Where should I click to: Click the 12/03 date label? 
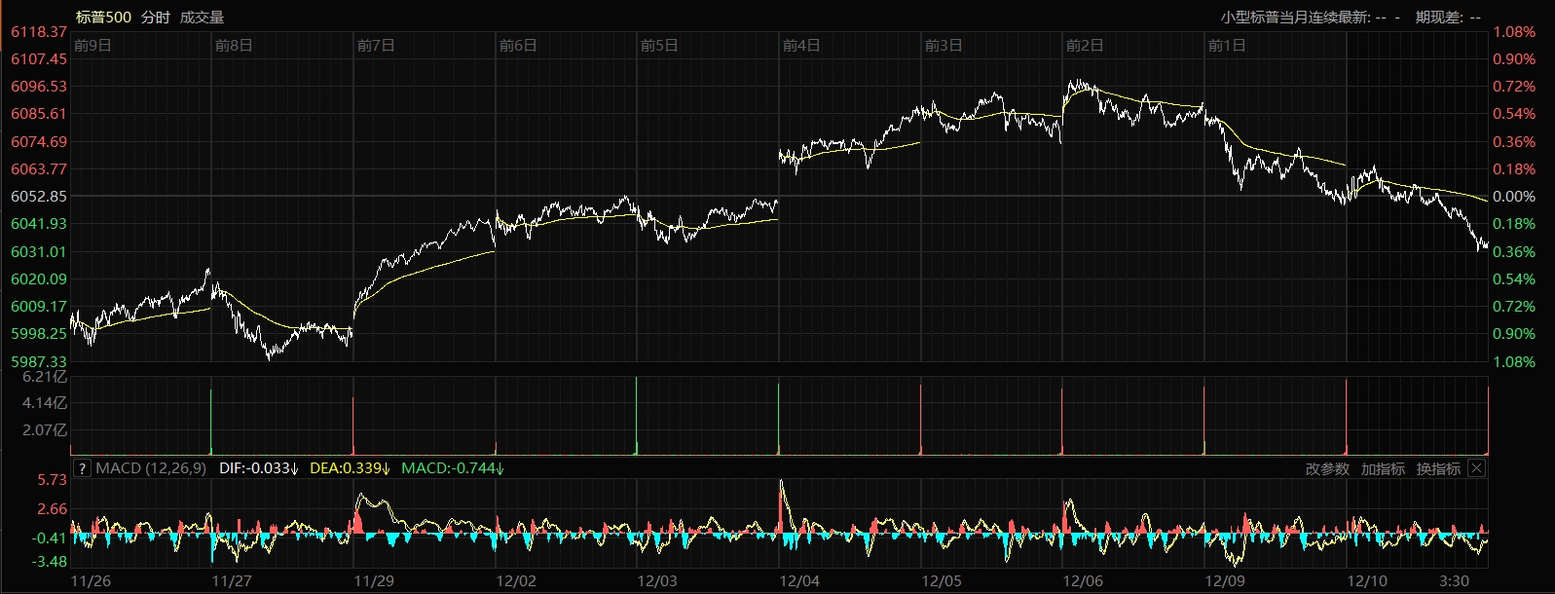657,581
